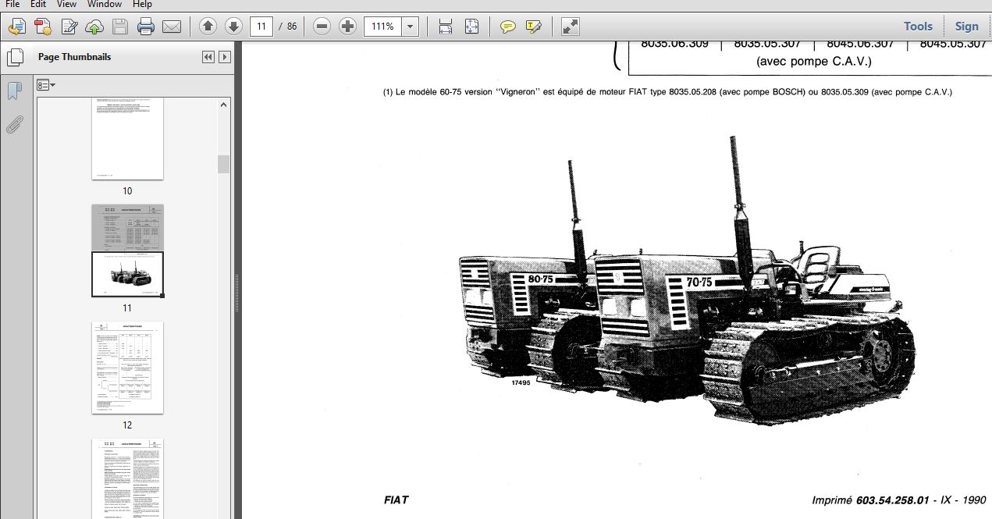Click the Vigneron footnote line (1)
The width and height of the screenshot is (992, 519).
tap(667, 92)
